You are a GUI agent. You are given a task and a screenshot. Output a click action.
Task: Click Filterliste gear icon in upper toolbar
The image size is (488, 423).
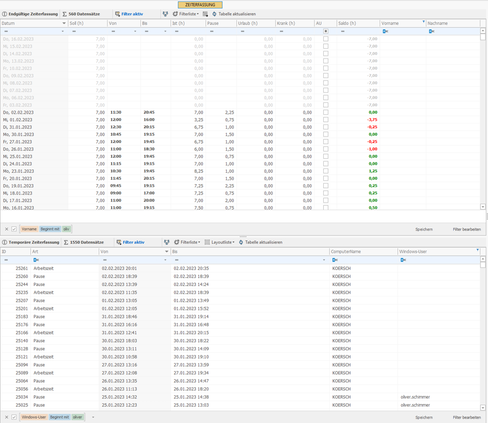point(175,14)
